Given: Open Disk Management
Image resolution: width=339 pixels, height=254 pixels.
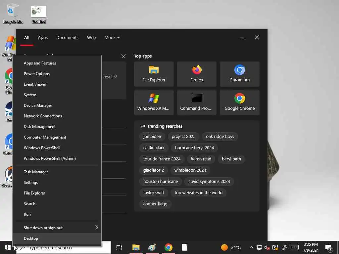Looking at the screenshot, I should click(x=57, y=127).
